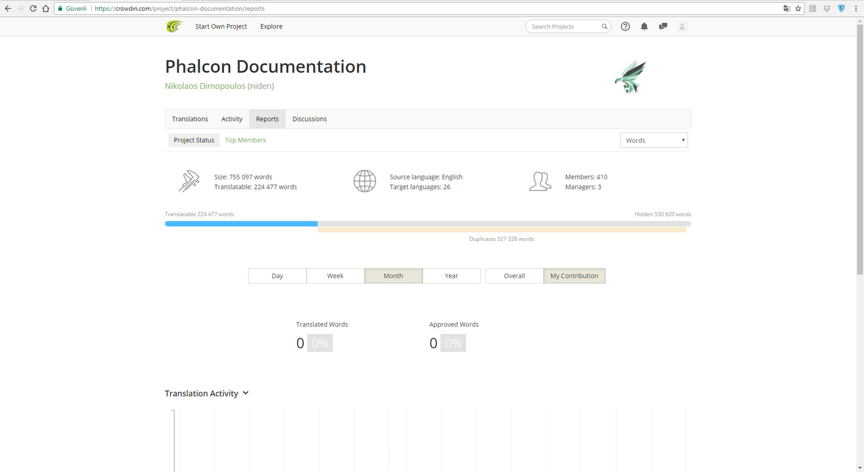Click the blue shield extension icon
The width and height of the screenshot is (864, 472).
coord(841,9)
